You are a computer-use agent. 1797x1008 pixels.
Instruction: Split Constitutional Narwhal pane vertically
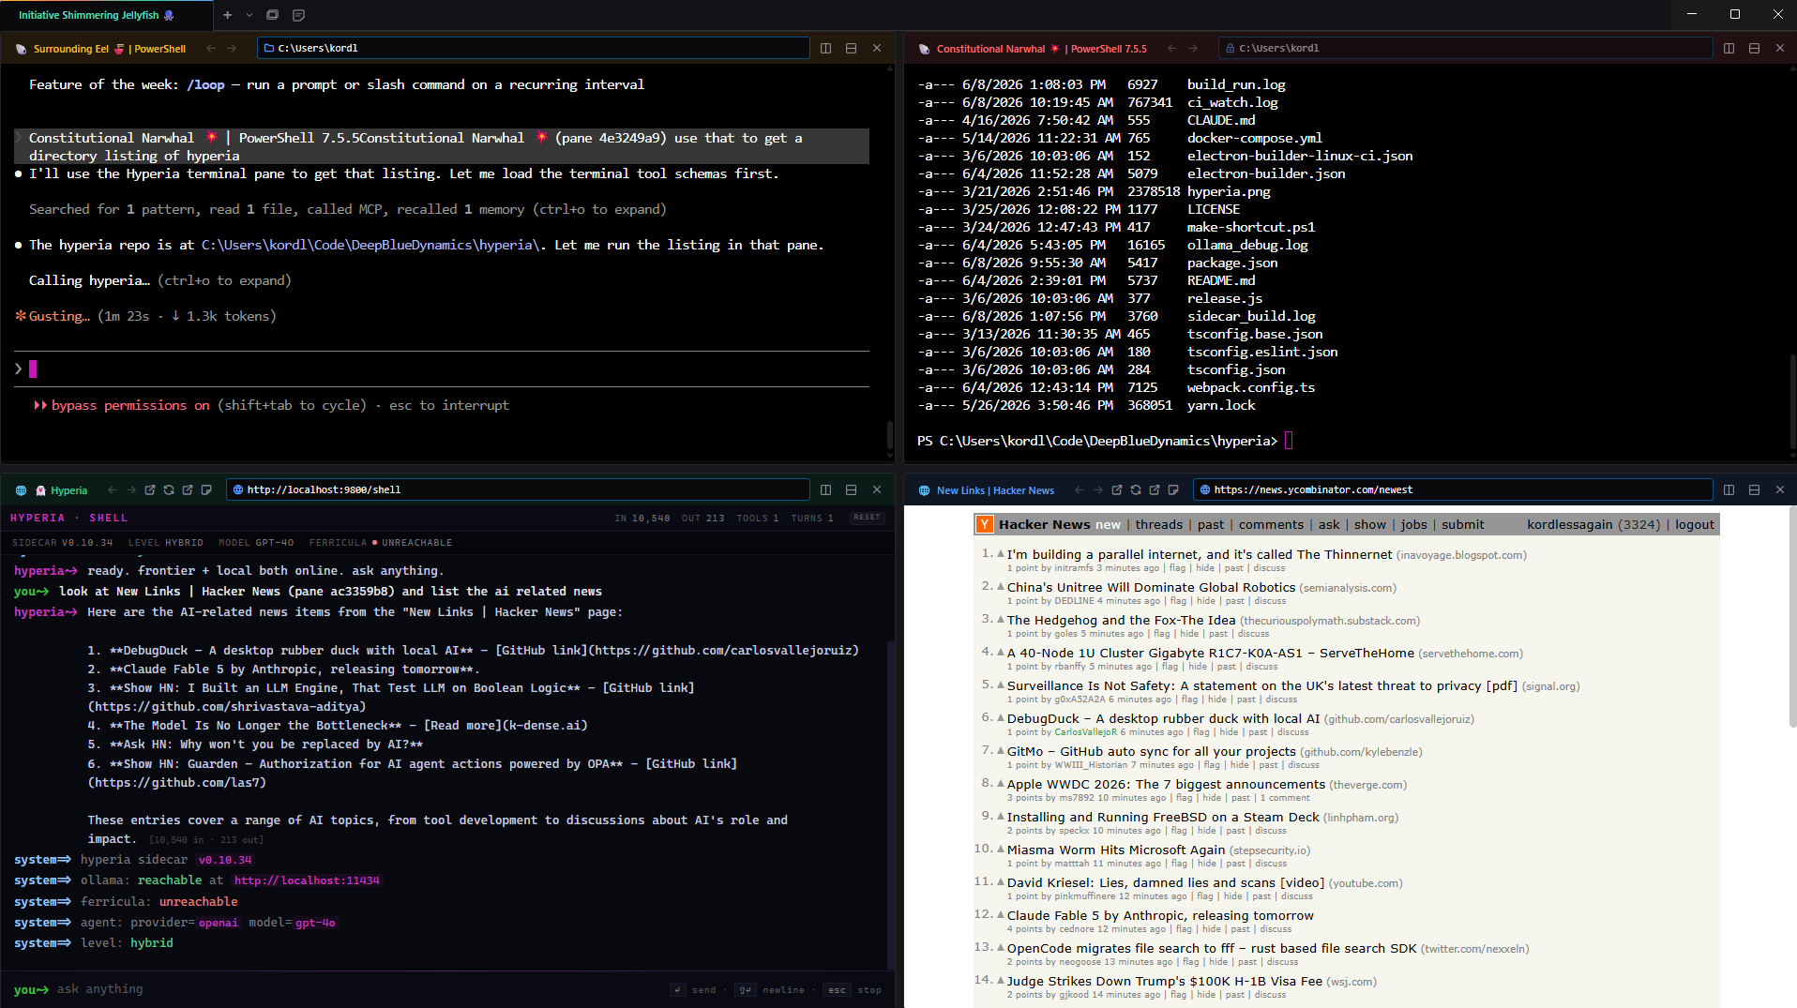pyautogui.click(x=1729, y=48)
